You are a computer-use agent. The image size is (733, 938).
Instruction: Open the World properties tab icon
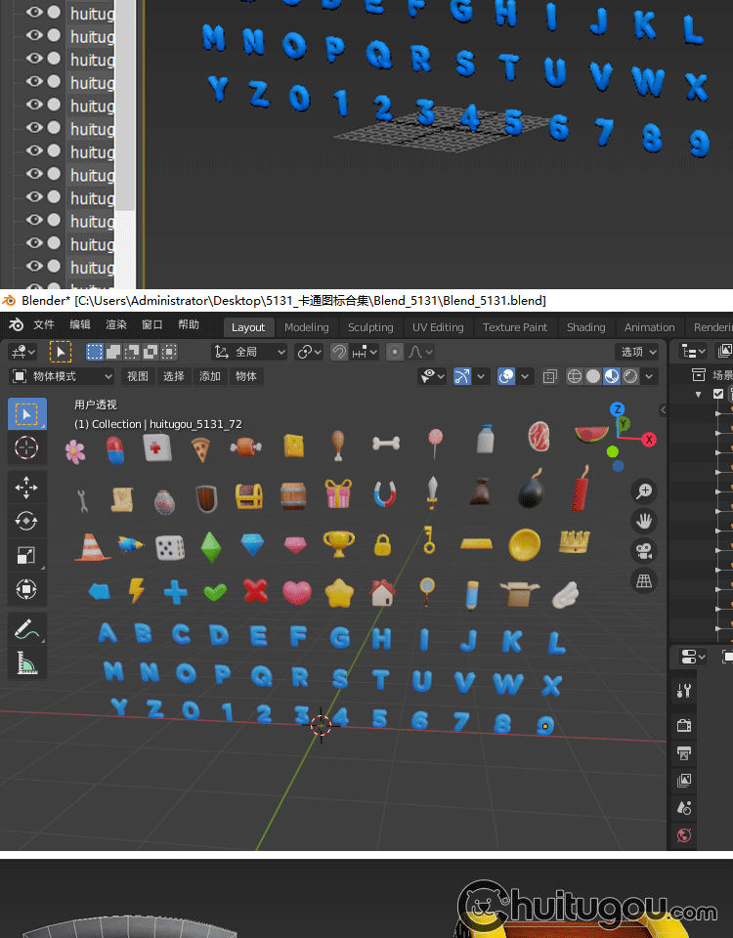point(684,834)
